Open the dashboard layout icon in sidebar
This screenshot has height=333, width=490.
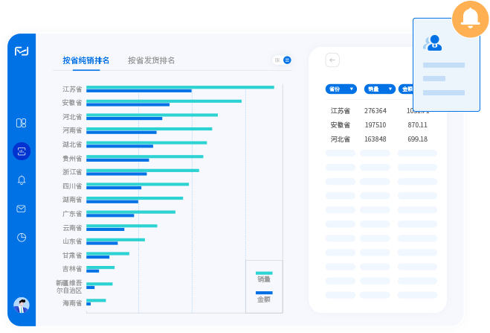(22, 123)
